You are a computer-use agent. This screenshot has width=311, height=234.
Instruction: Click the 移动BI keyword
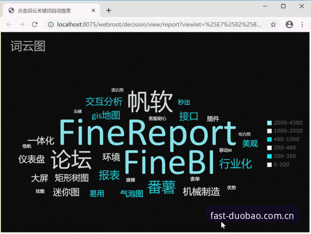click(225, 150)
